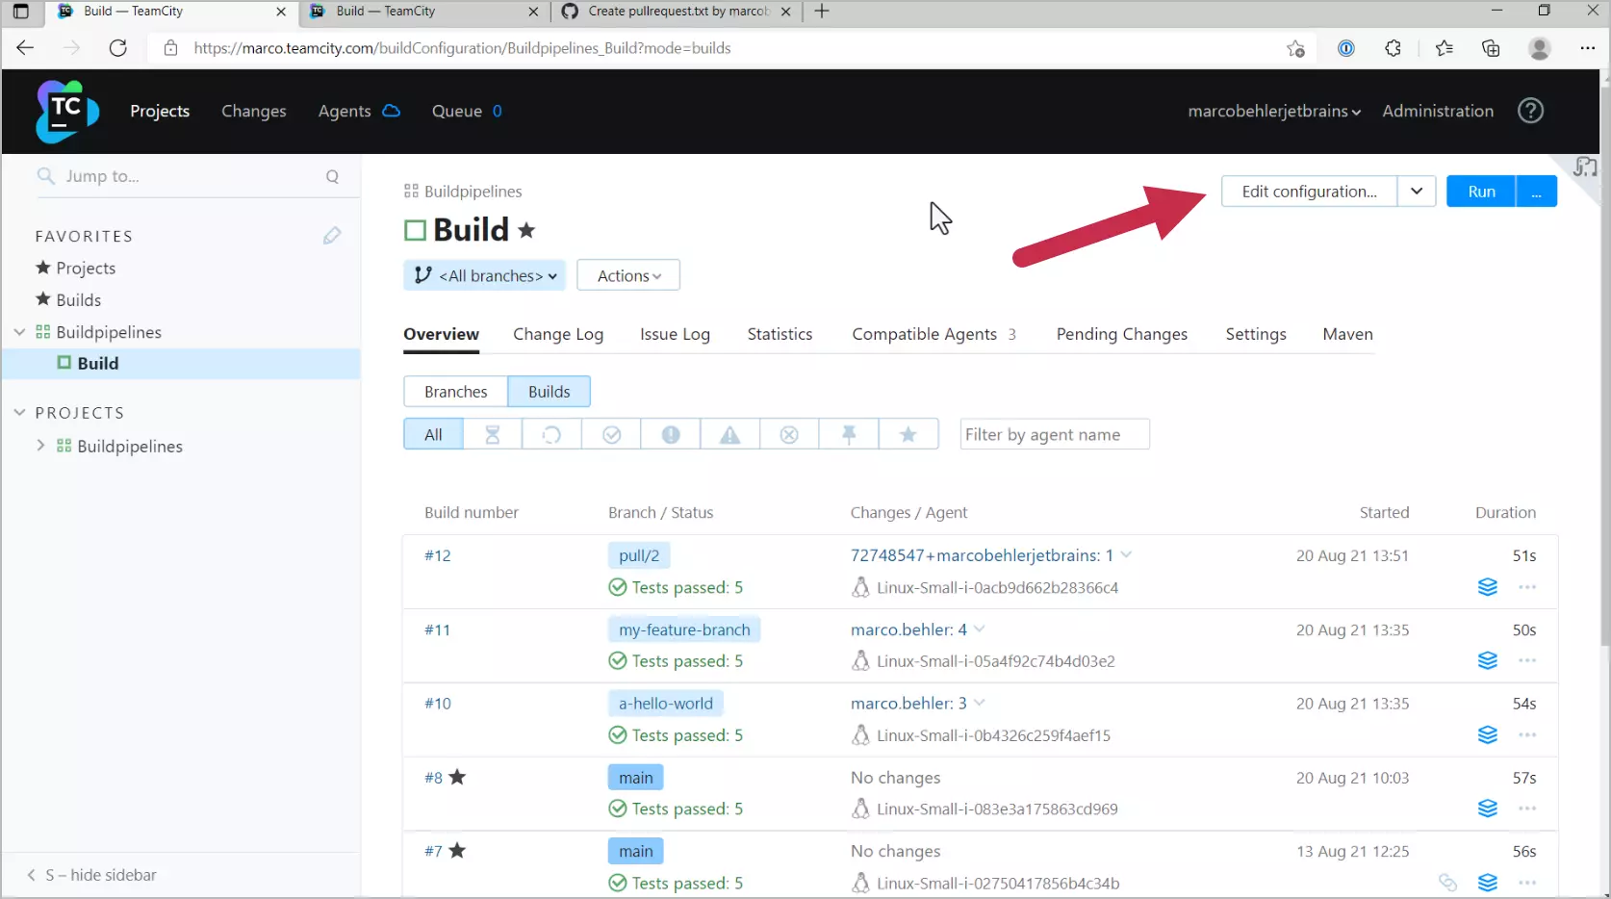The image size is (1611, 899).
Task: Toggle the favorite star beside Build title
Action: tap(526, 230)
